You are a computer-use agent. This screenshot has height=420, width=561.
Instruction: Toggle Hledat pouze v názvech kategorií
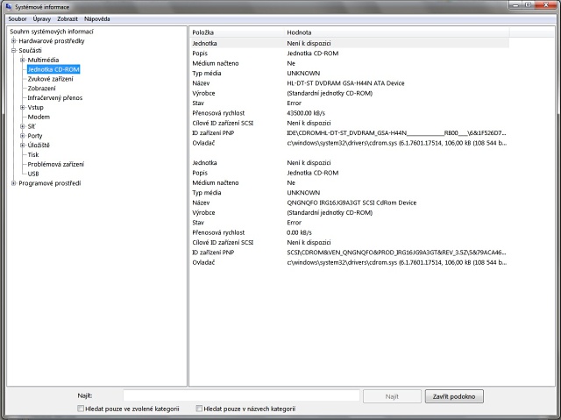pos(199,409)
